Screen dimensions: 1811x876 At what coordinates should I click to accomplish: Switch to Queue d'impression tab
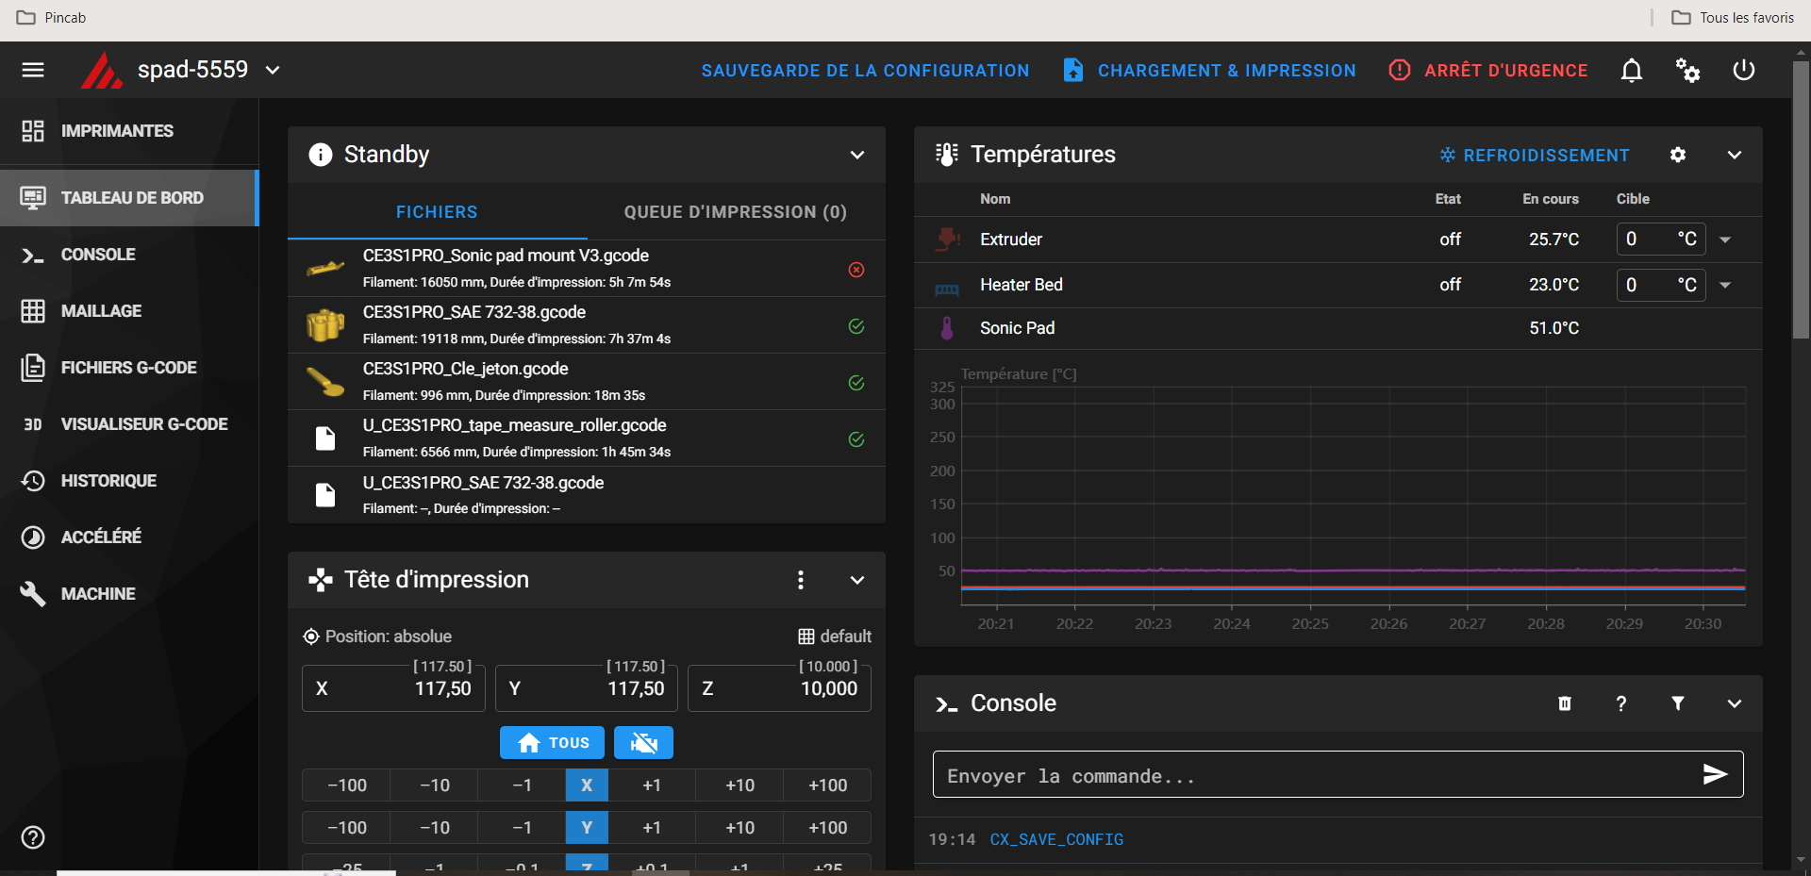point(735,212)
